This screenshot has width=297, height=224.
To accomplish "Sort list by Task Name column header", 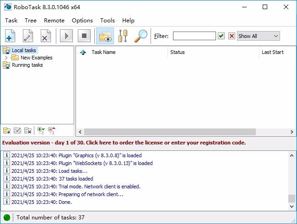I will tap(103, 52).
